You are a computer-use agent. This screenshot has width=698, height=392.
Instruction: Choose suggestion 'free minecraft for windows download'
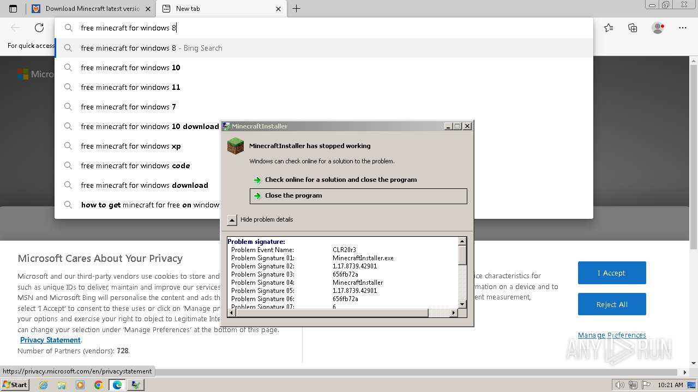point(137,185)
